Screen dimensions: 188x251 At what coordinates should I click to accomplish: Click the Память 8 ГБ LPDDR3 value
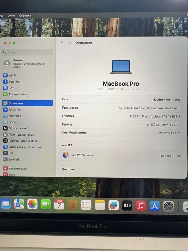163,125
